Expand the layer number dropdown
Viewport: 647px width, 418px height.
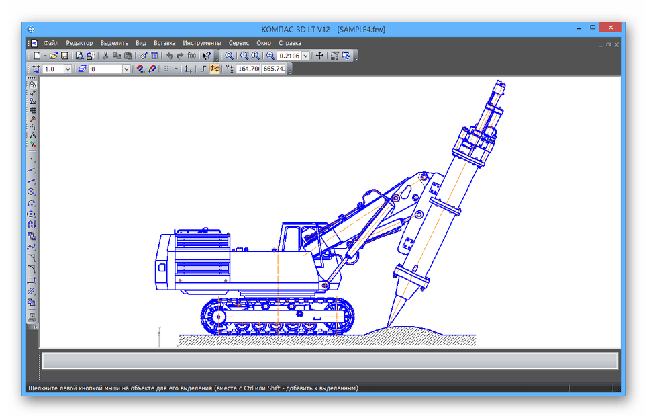[126, 69]
